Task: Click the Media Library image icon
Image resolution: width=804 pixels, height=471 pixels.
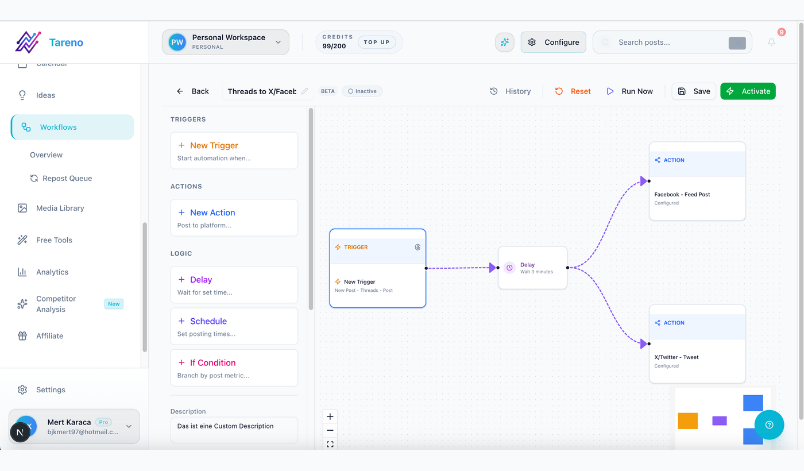Action: (22, 208)
